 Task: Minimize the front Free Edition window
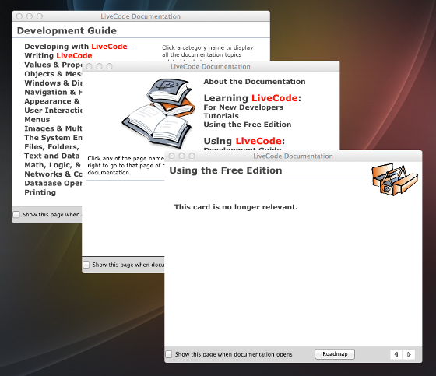pyautogui.click(x=182, y=156)
